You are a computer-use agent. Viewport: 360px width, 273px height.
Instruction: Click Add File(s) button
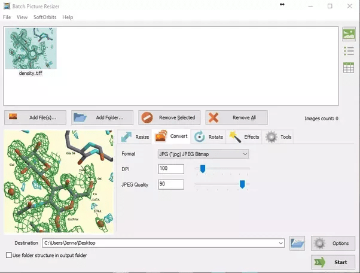point(35,118)
